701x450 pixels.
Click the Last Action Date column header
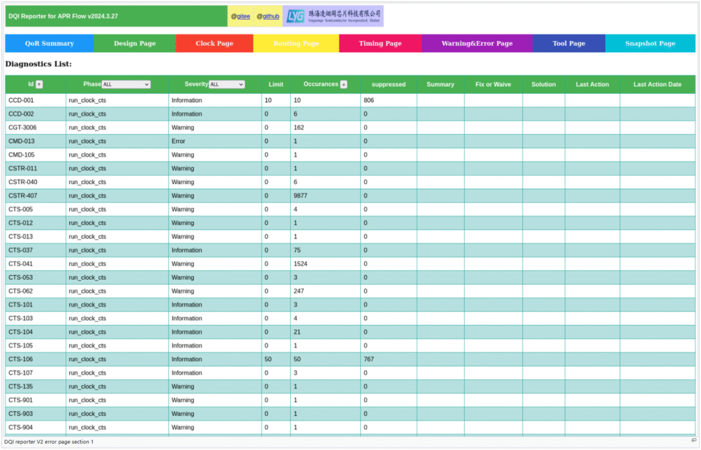657,84
